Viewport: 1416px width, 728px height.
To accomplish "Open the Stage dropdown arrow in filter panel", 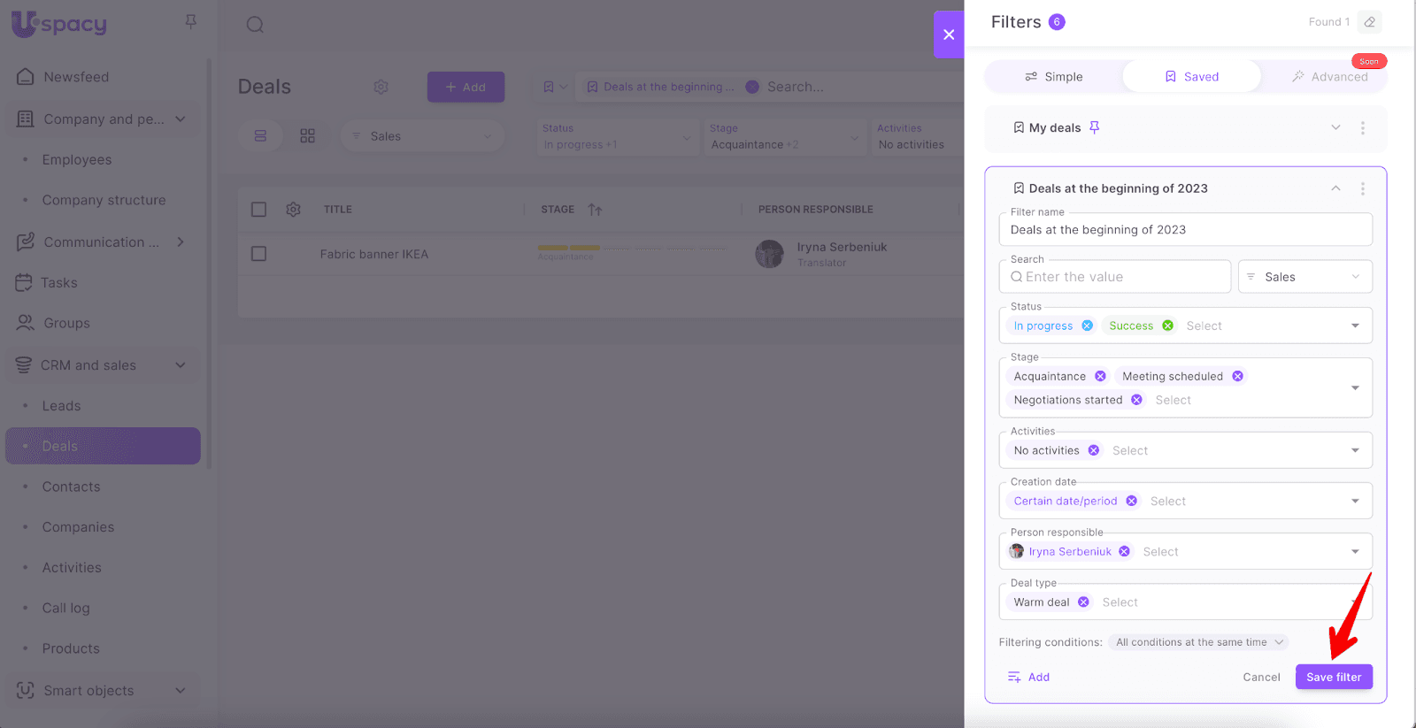I will pyautogui.click(x=1355, y=387).
